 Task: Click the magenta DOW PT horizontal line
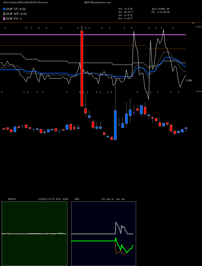93,35
